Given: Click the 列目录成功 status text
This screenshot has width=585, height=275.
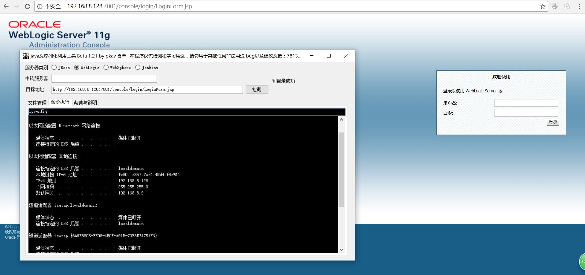Looking at the screenshot, I should 283,81.
